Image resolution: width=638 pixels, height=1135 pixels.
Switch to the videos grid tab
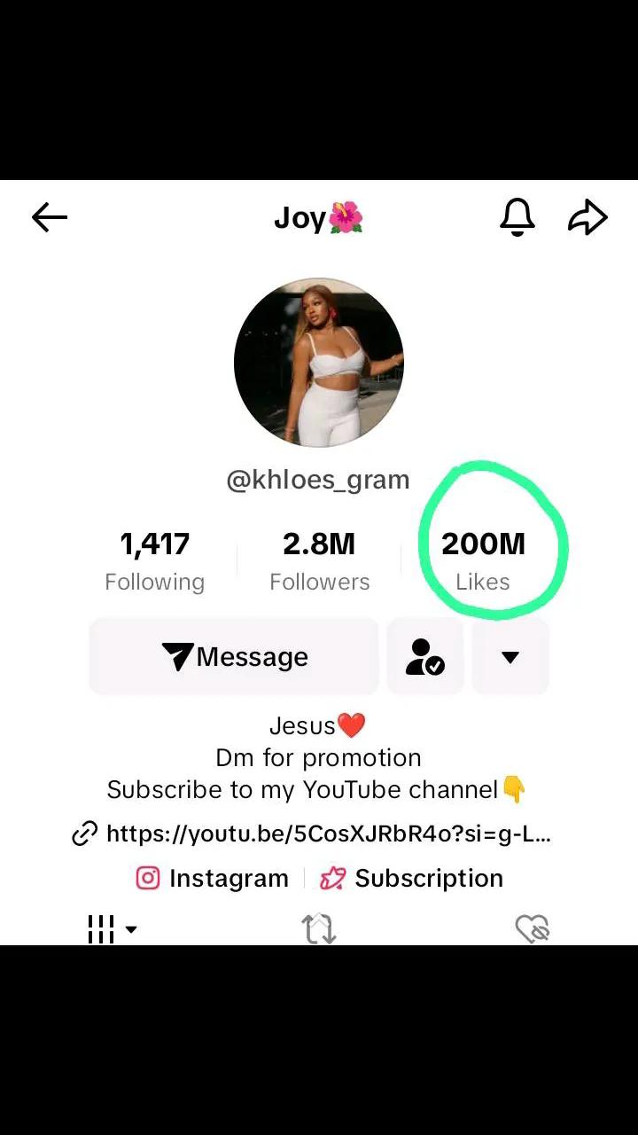pos(101,928)
